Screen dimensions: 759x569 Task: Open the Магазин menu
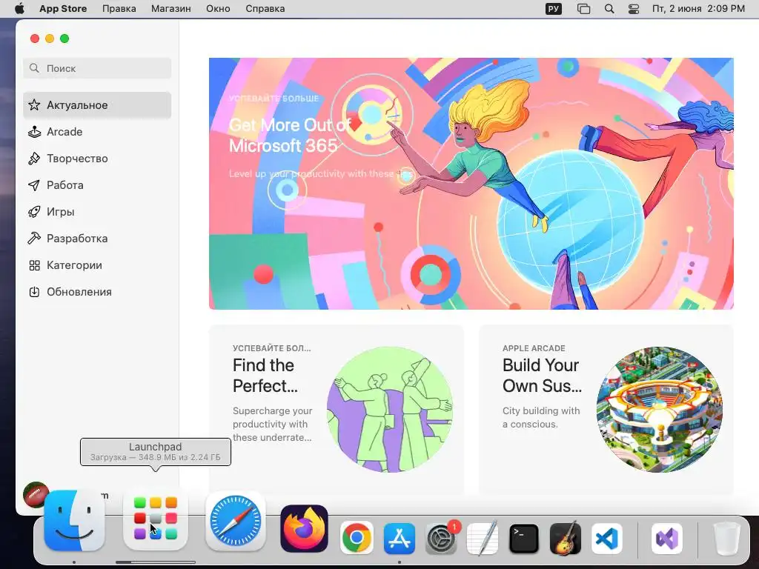[x=171, y=9]
